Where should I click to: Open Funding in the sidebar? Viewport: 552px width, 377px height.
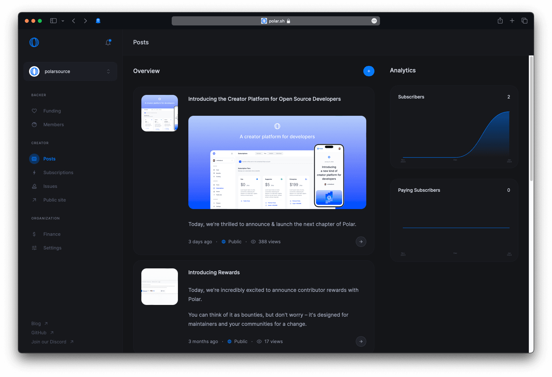tap(52, 111)
